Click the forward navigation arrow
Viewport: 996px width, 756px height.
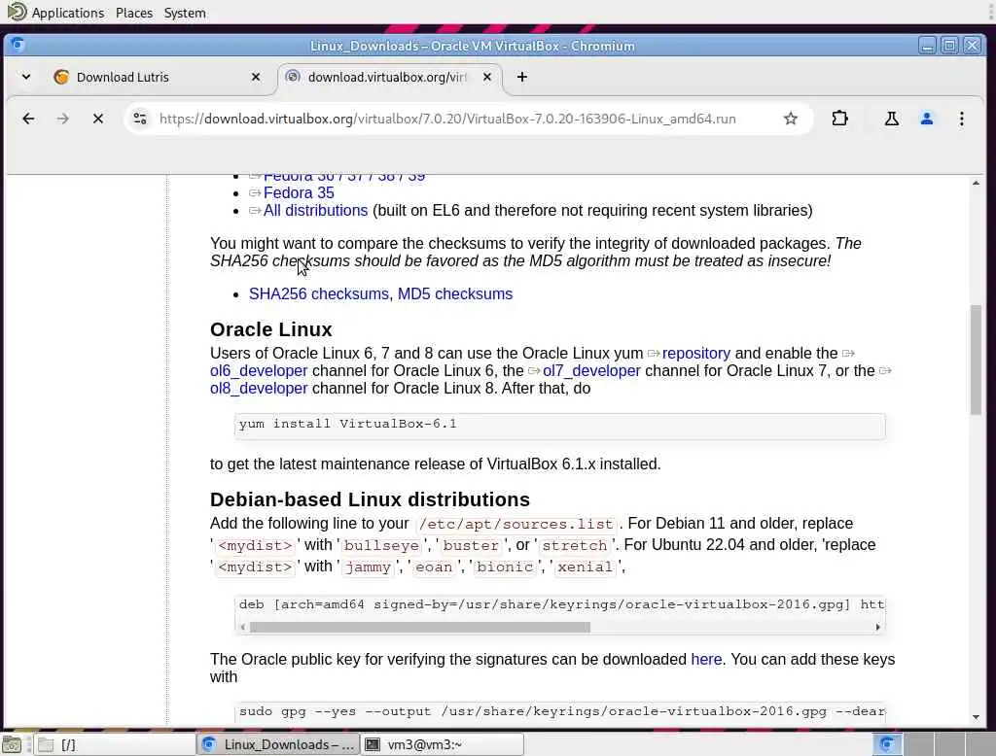click(x=62, y=119)
